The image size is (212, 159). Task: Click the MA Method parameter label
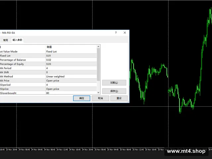(6, 77)
